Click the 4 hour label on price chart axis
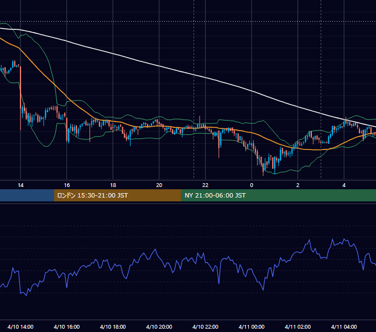The width and height of the screenshot is (376, 332). 344,185
